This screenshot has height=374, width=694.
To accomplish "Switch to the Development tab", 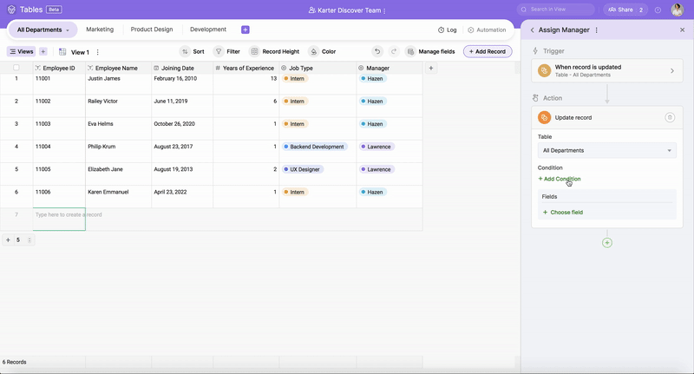I will tap(208, 30).
